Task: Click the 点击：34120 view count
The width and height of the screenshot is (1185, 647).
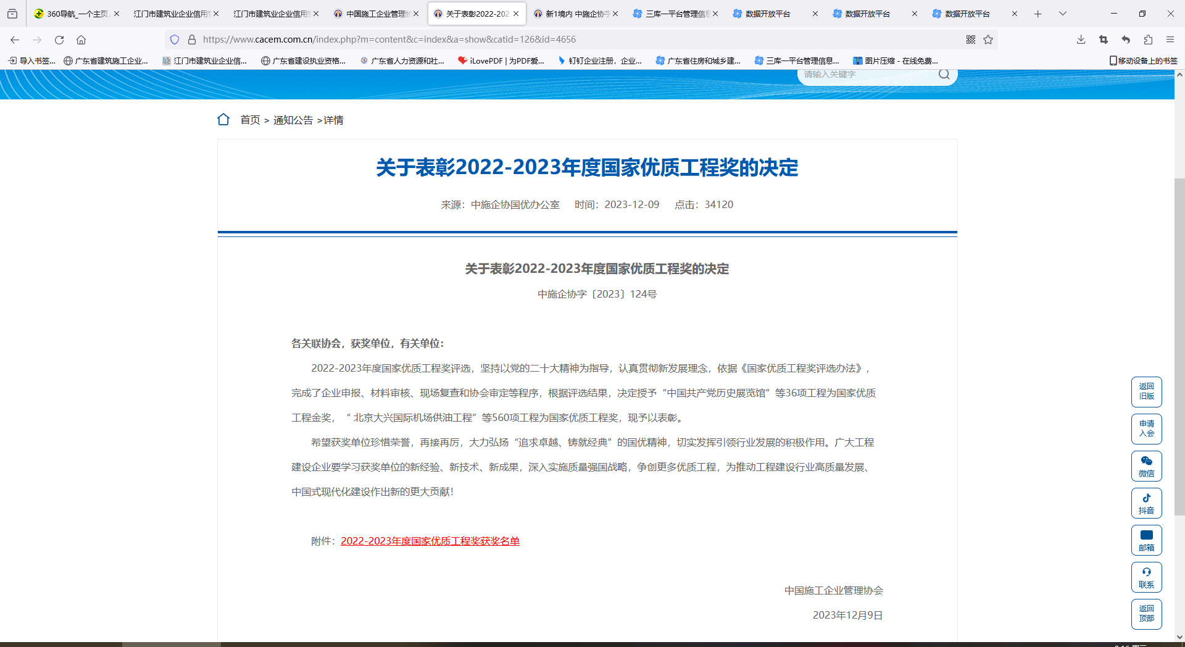Action: (x=704, y=204)
